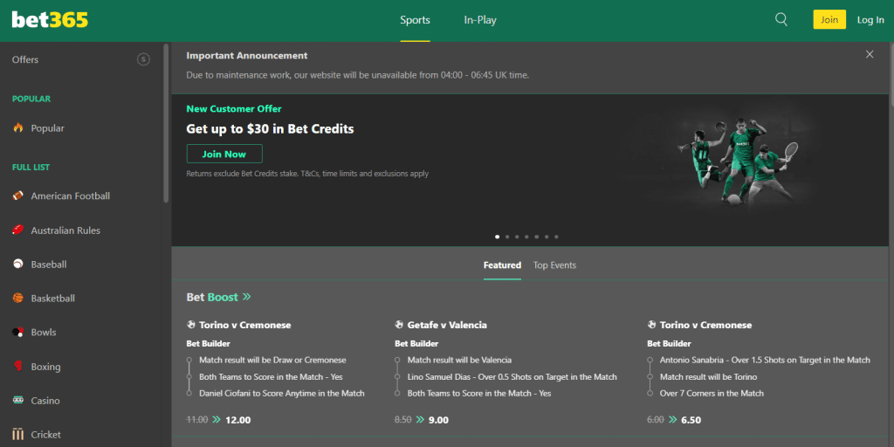Image resolution: width=894 pixels, height=447 pixels.
Task: Click 'Antonio Sanabria - Over 1.5 Shots on Target'
Action: 765,361
